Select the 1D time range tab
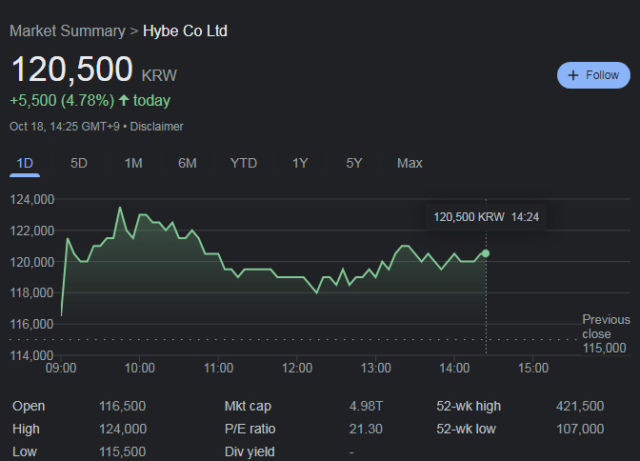 coord(25,163)
